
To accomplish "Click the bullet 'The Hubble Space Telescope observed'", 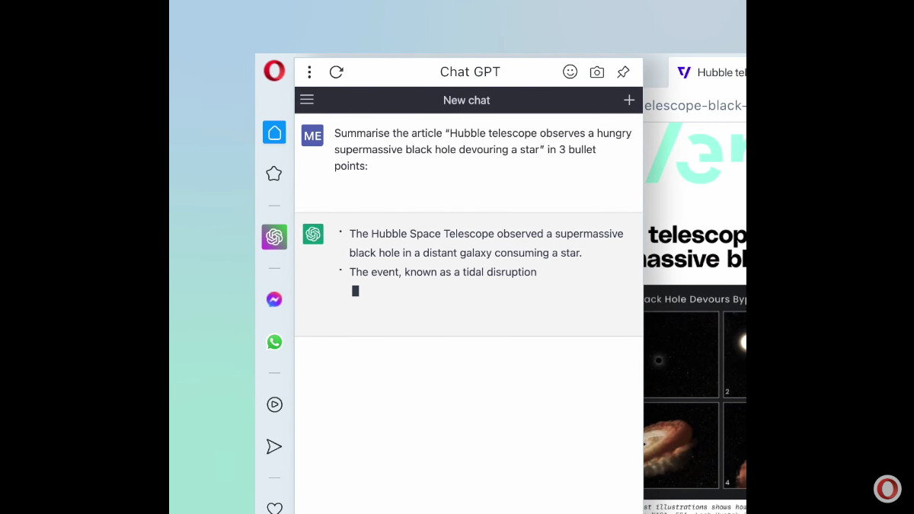I will point(486,243).
